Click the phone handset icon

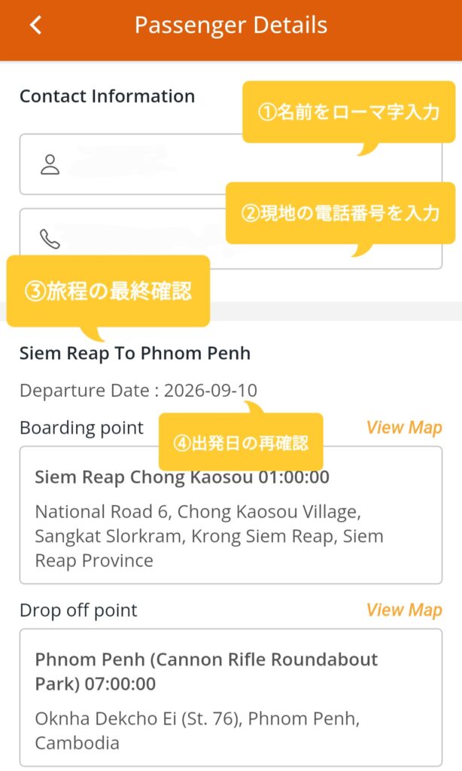(x=50, y=239)
